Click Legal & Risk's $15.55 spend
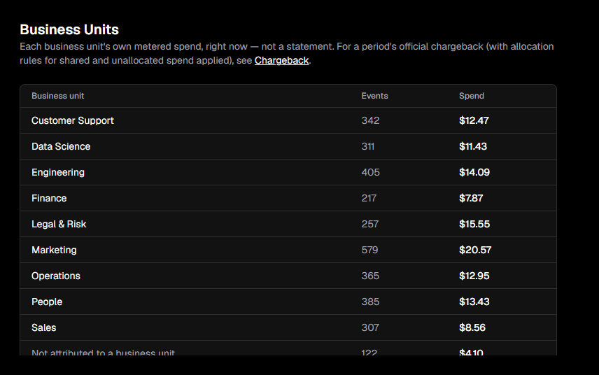The height and width of the screenshot is (375, 599). point(474,224)
